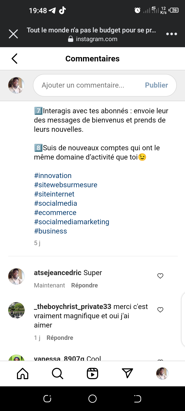The image size is (185, 411).
Task: Close the in-app browser with X
Action: pyautogui.click(x=13, y=34)
